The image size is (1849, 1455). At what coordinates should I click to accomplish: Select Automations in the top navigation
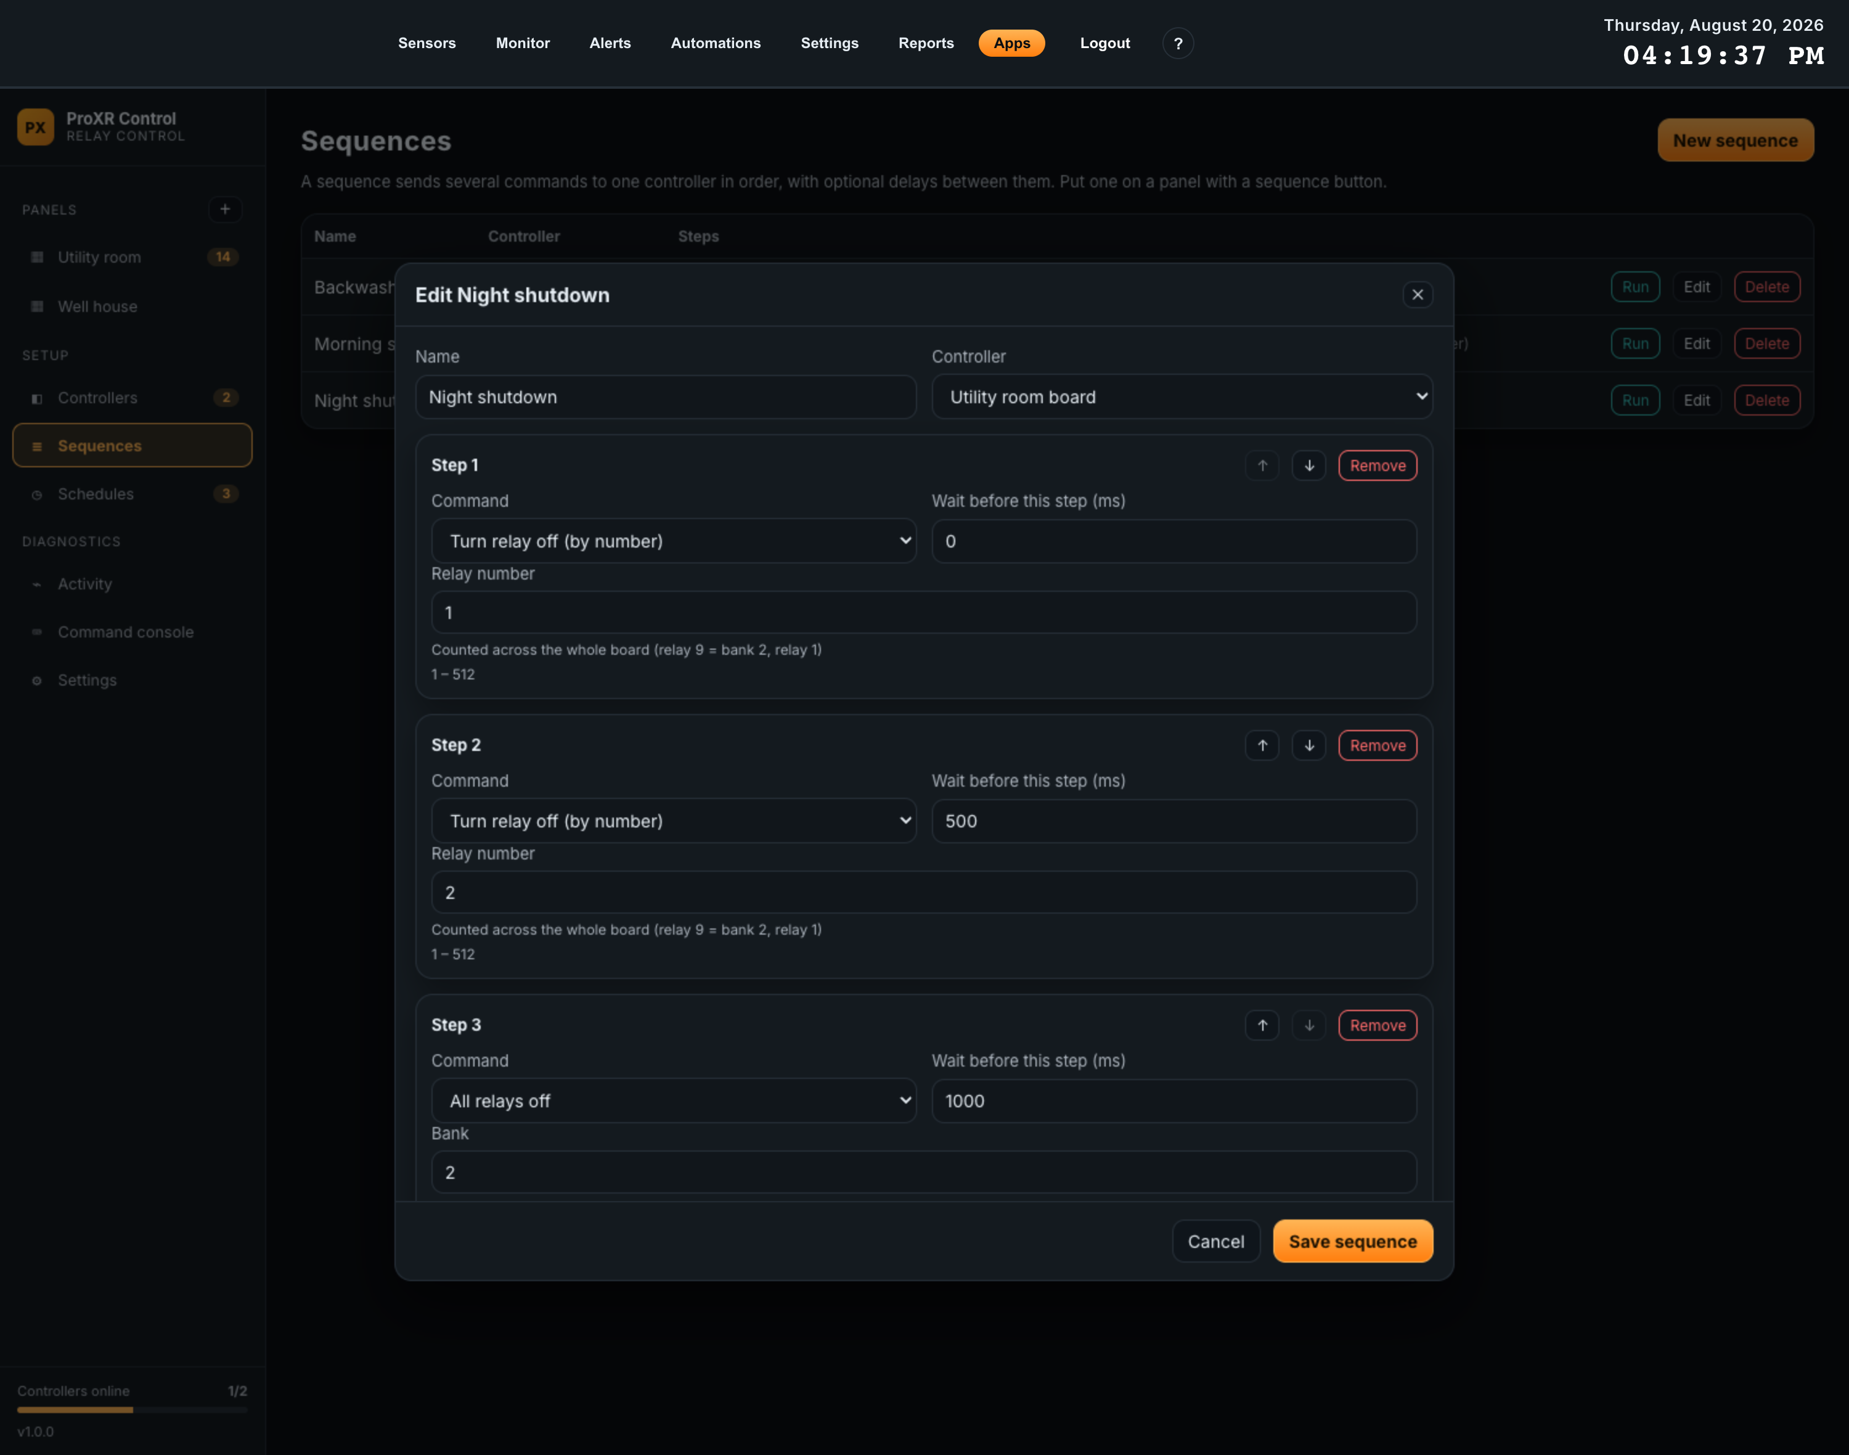(x=716, y=43)
